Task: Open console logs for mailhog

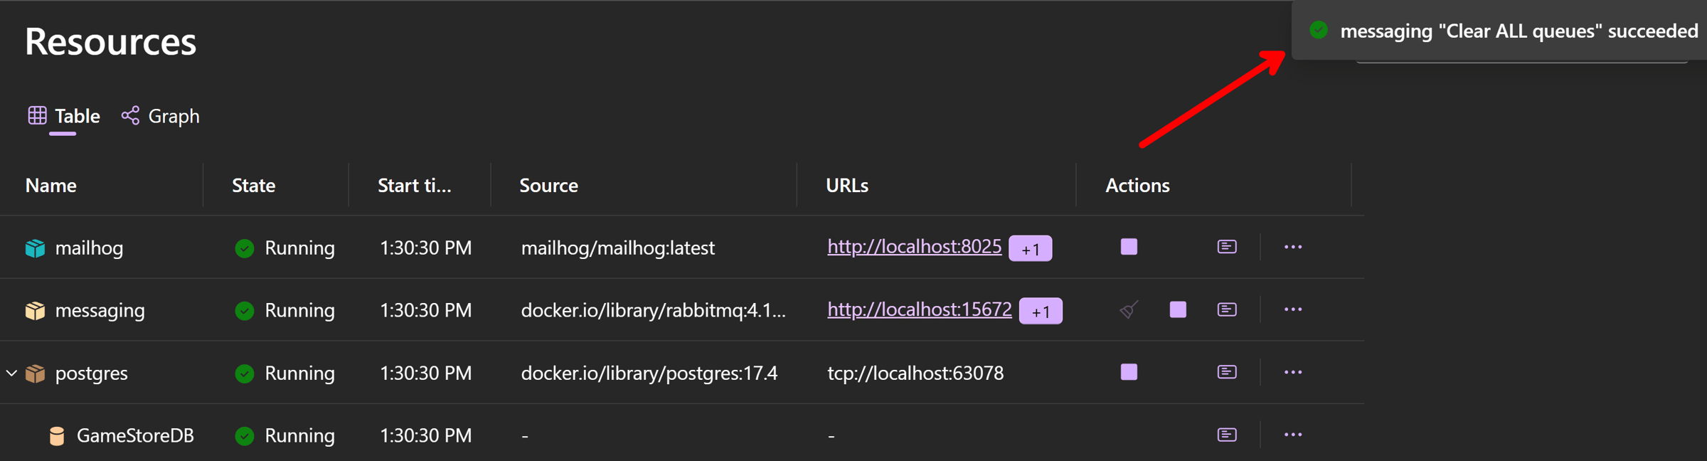Action: (x=1227, y=247)
